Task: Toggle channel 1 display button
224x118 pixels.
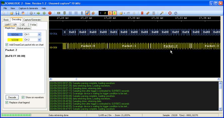Action: coord(101,13)
